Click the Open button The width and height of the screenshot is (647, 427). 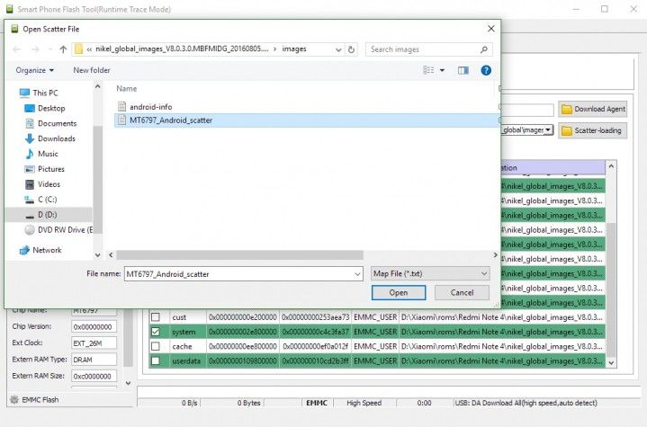tap(399, 293)
